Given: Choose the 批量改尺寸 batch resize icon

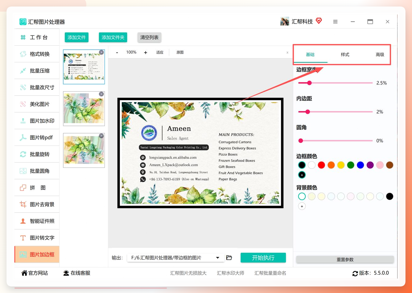Looking at the screenshot, I should pyautogui.click(x=23, y=87).
